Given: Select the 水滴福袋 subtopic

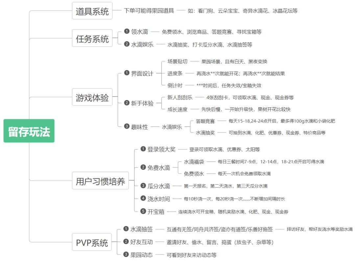Looking at the screenshot, I should (194, 162).
